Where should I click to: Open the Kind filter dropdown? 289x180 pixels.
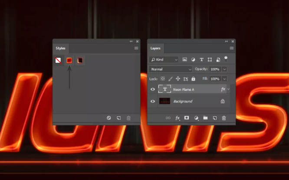pyautogui.click(x=164, y=59)
